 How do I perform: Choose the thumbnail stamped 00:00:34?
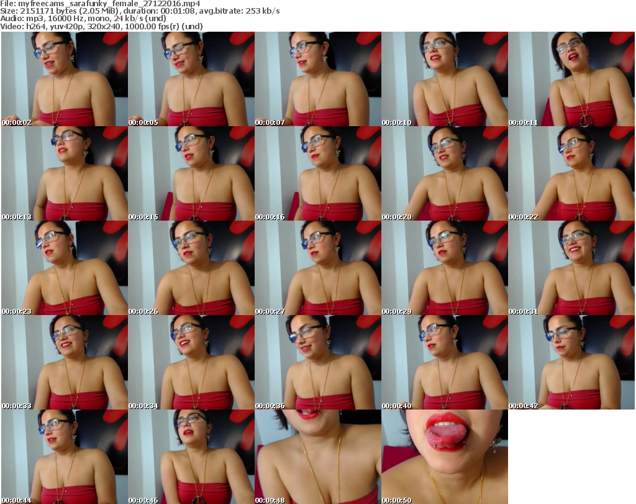(x=191, y=362)
